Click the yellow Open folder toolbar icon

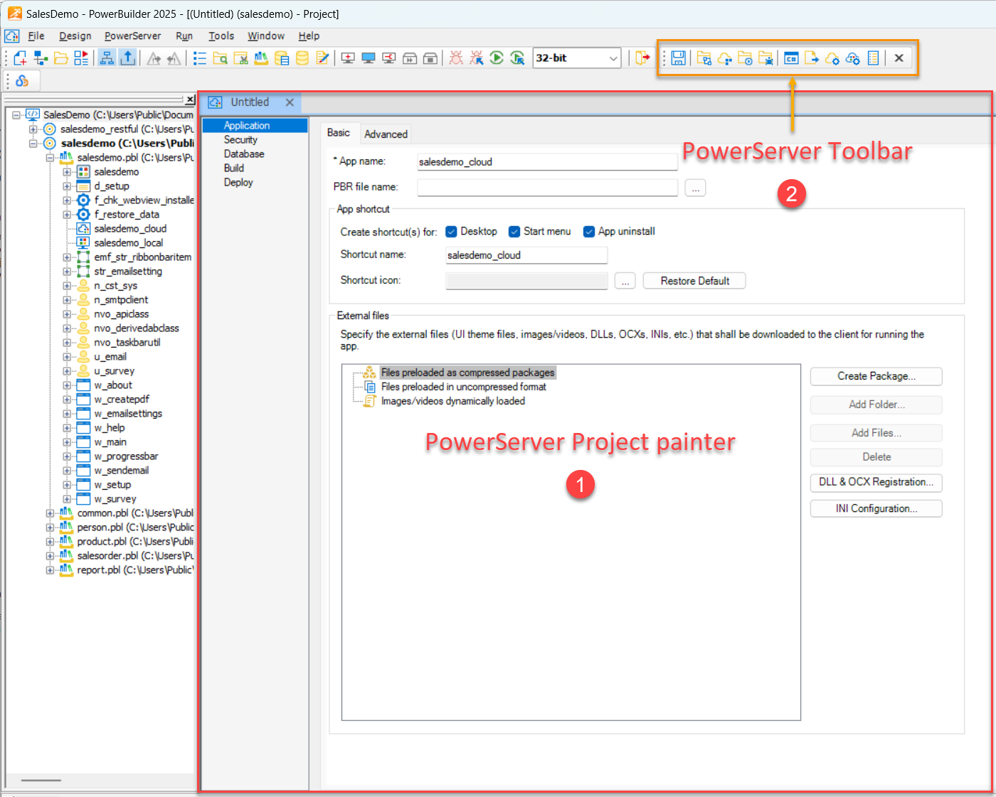point(61,58)
